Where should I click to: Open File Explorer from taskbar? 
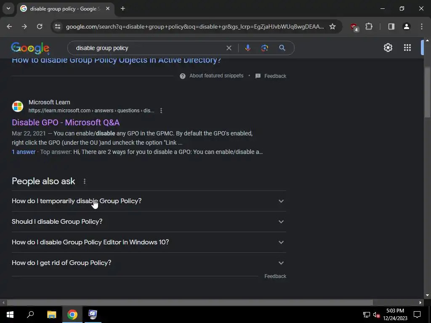point(51,314)
